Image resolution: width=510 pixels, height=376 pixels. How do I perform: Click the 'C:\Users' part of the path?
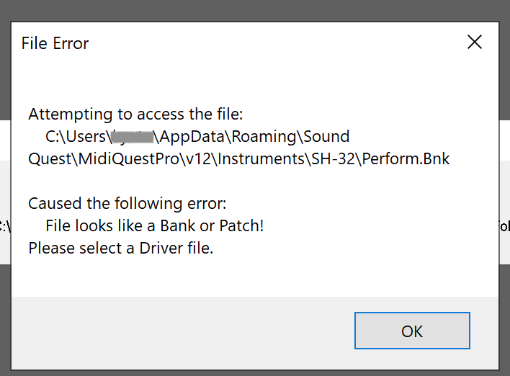click(x=76, y=136)
